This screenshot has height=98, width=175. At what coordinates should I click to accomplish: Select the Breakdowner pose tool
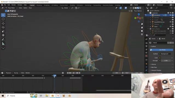click(3, 48)
